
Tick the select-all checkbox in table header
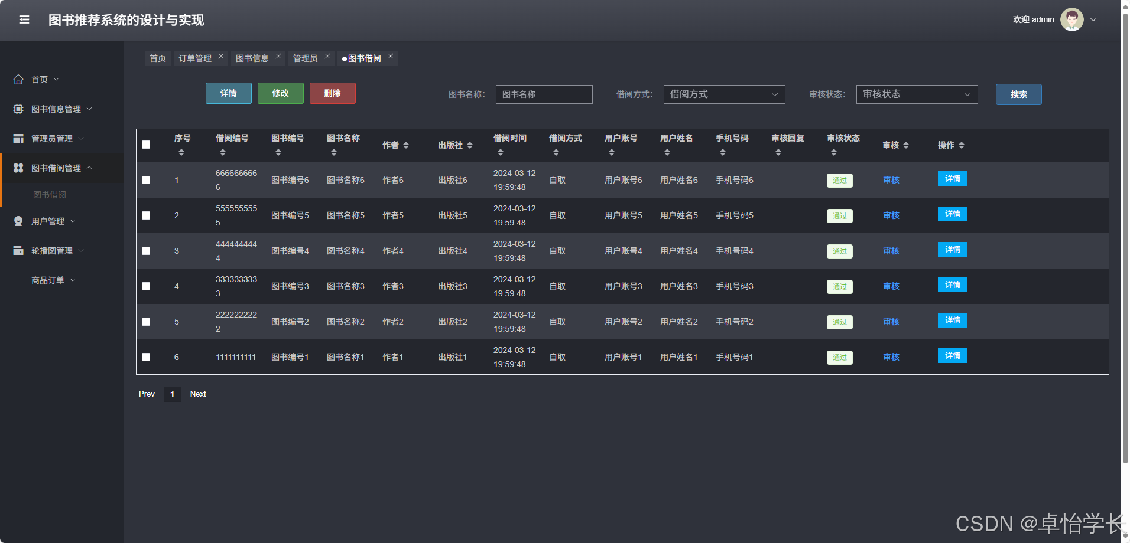tap(146, 145)
